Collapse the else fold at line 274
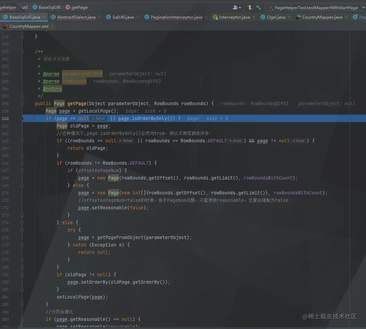Viewport: 366px width, 329px height. pos(22,222)
